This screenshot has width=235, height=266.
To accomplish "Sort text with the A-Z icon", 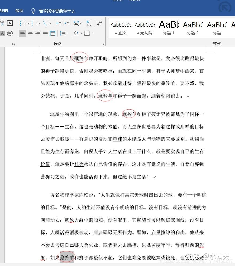I will [x=89, y=23].
